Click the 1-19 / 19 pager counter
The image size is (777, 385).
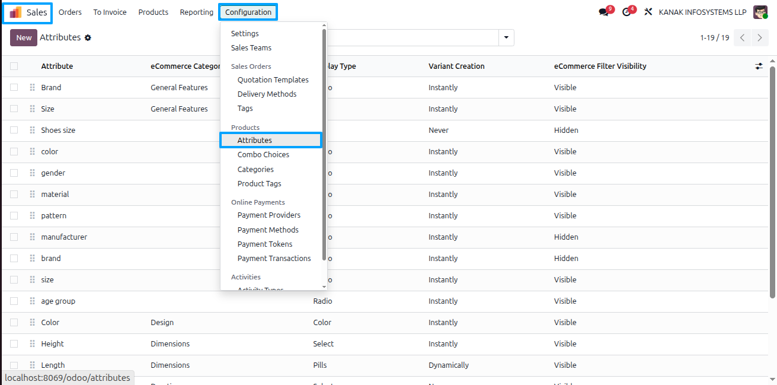pyautogui.click(x=714, y=37)
